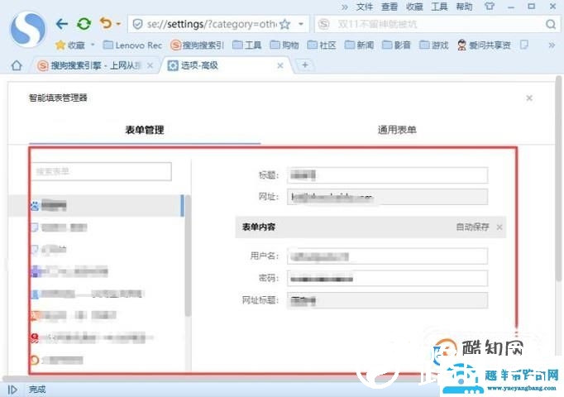The image size is (564, 397).
Task: Expand the 收藏 dropdown arrow on bookmarks bar
Action: pos(93,45)
